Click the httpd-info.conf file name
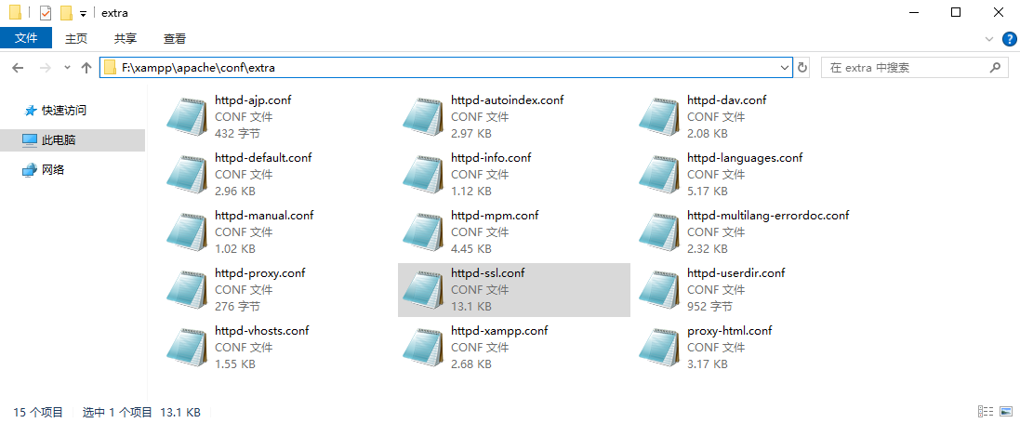1020x423 pixels. pos(491,157)
